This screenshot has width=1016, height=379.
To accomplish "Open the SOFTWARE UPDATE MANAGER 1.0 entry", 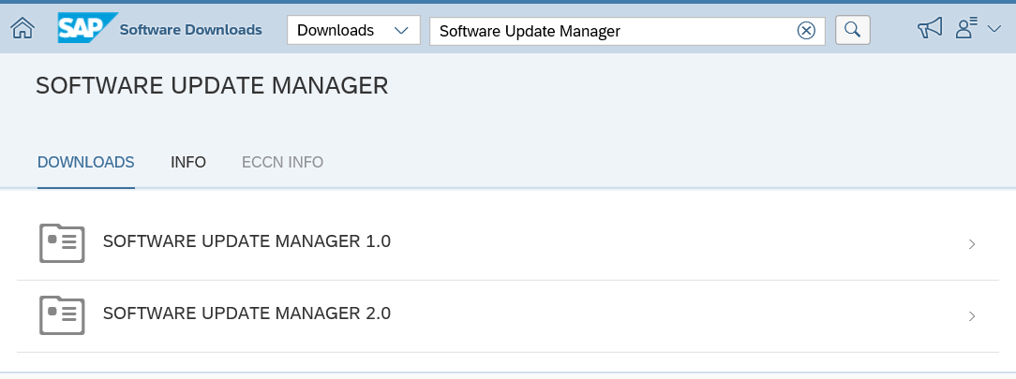I will [508, 244].
